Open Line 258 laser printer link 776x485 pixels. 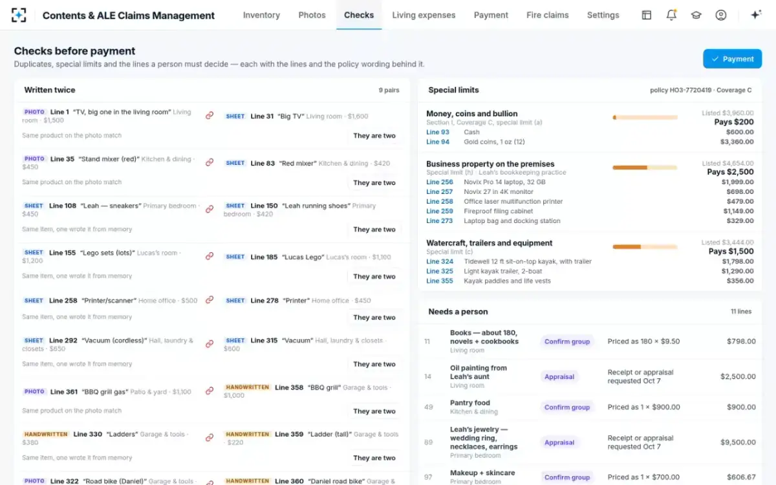tap(440, 202)
